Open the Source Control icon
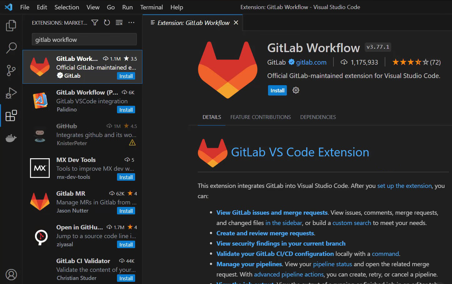The width and height of the screenshot is (452, 284). tap(11, 71)
